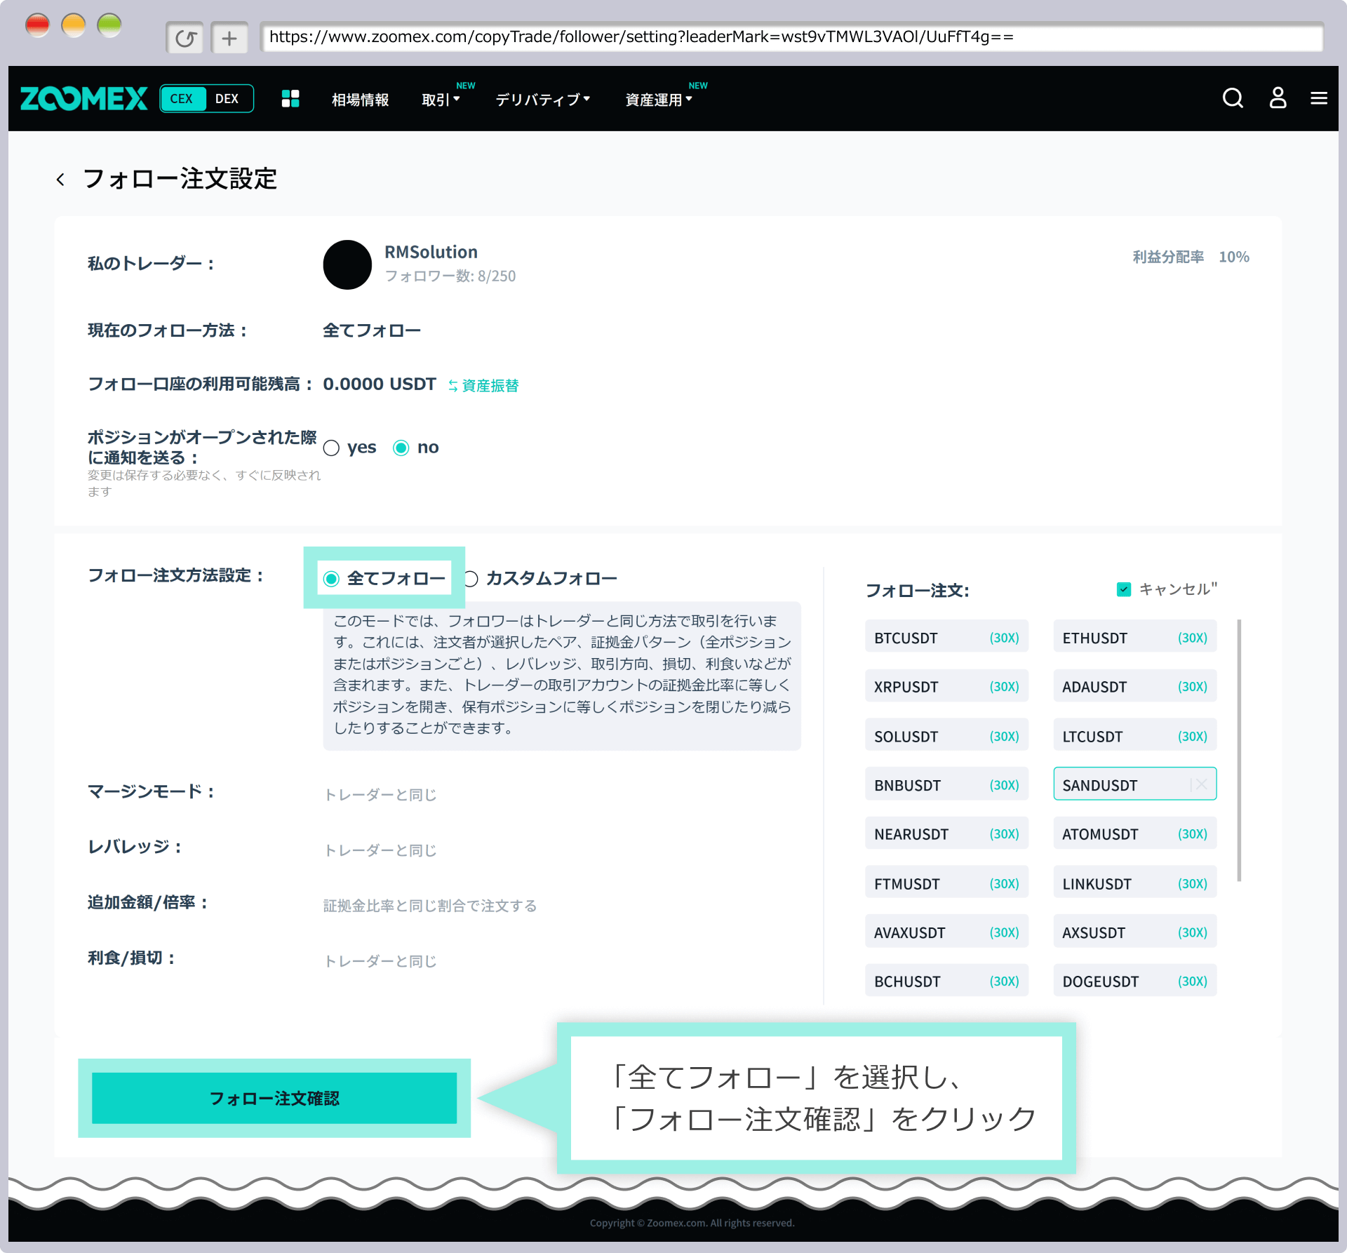Click the footer copyright Zoomex.com text

tap(692, 1223)
